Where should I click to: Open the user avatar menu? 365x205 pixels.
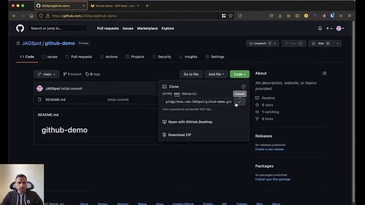[340, 28]
